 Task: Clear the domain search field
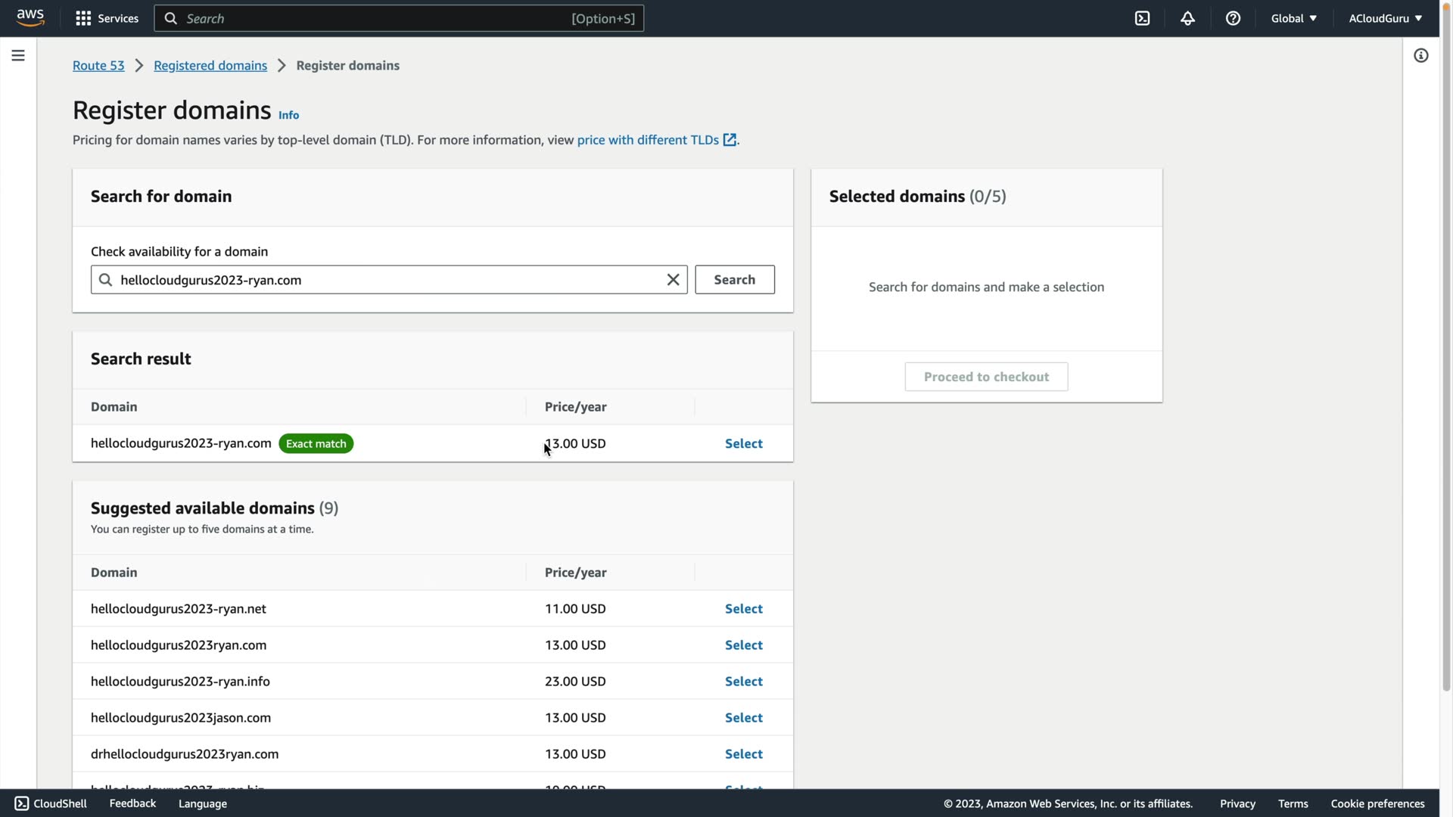[x=673, y=280]
